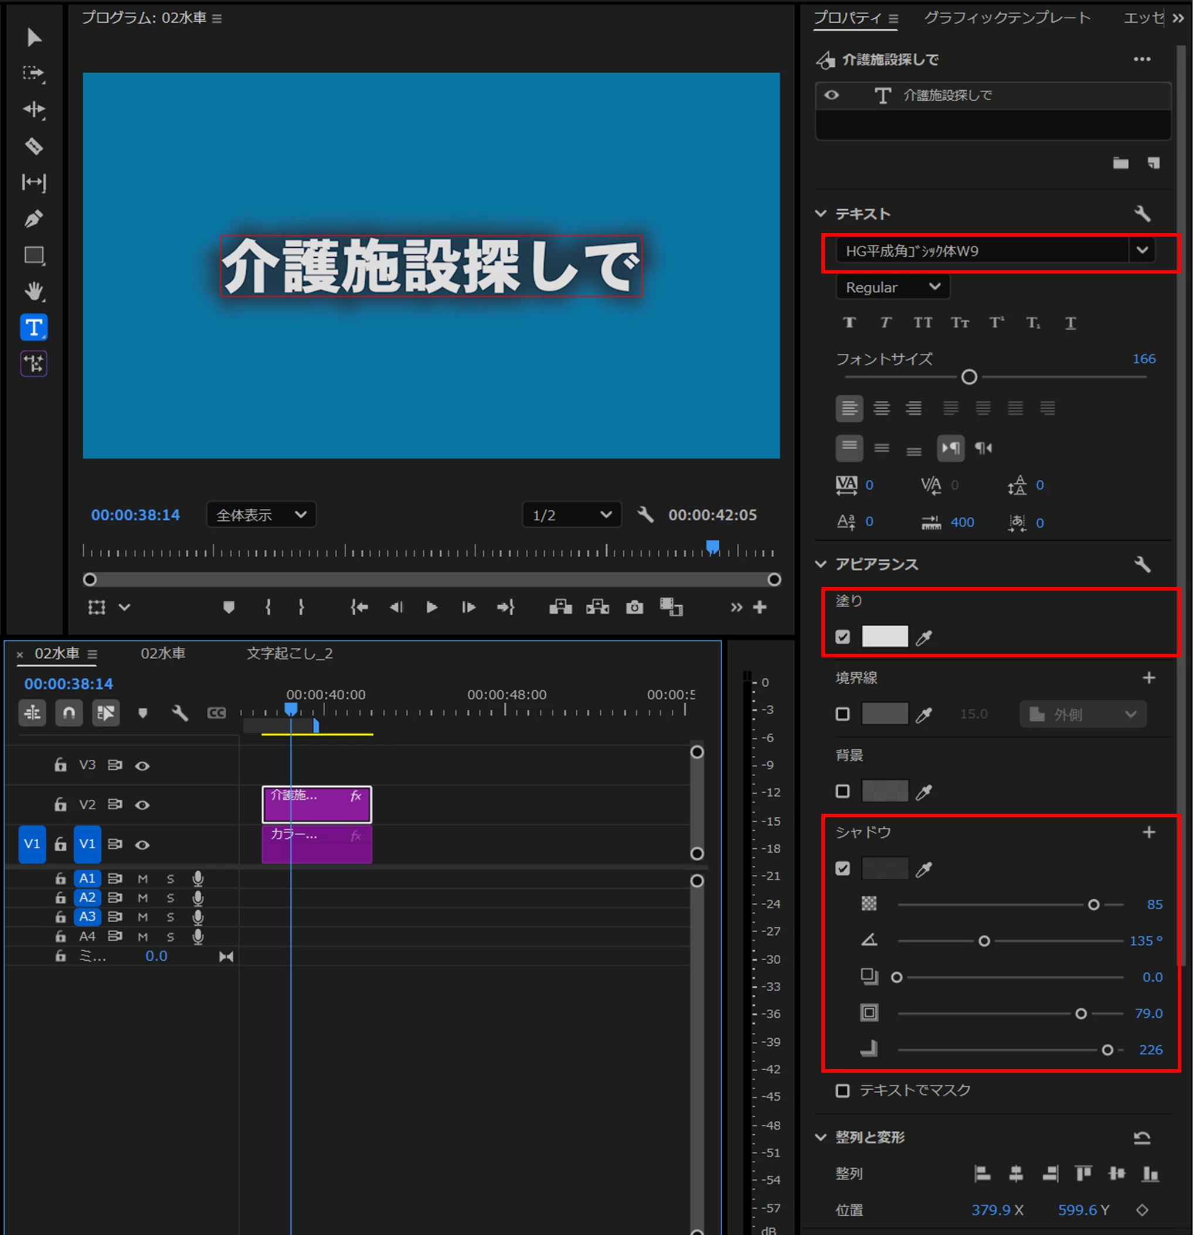Open the 全体表示 zoom level dropdown
Viewport: 1193px width, 1235px height.
(261, 515)
